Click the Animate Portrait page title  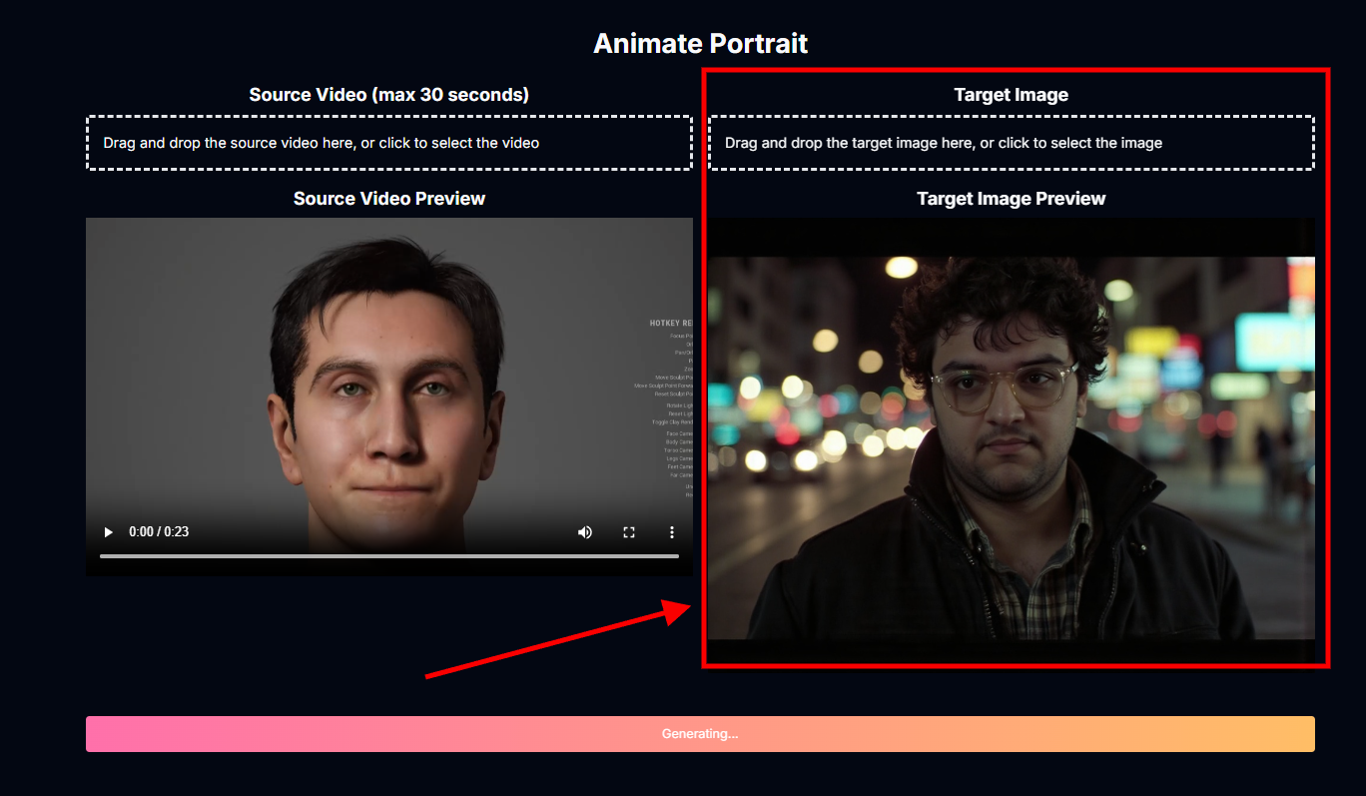pos(700,44)
